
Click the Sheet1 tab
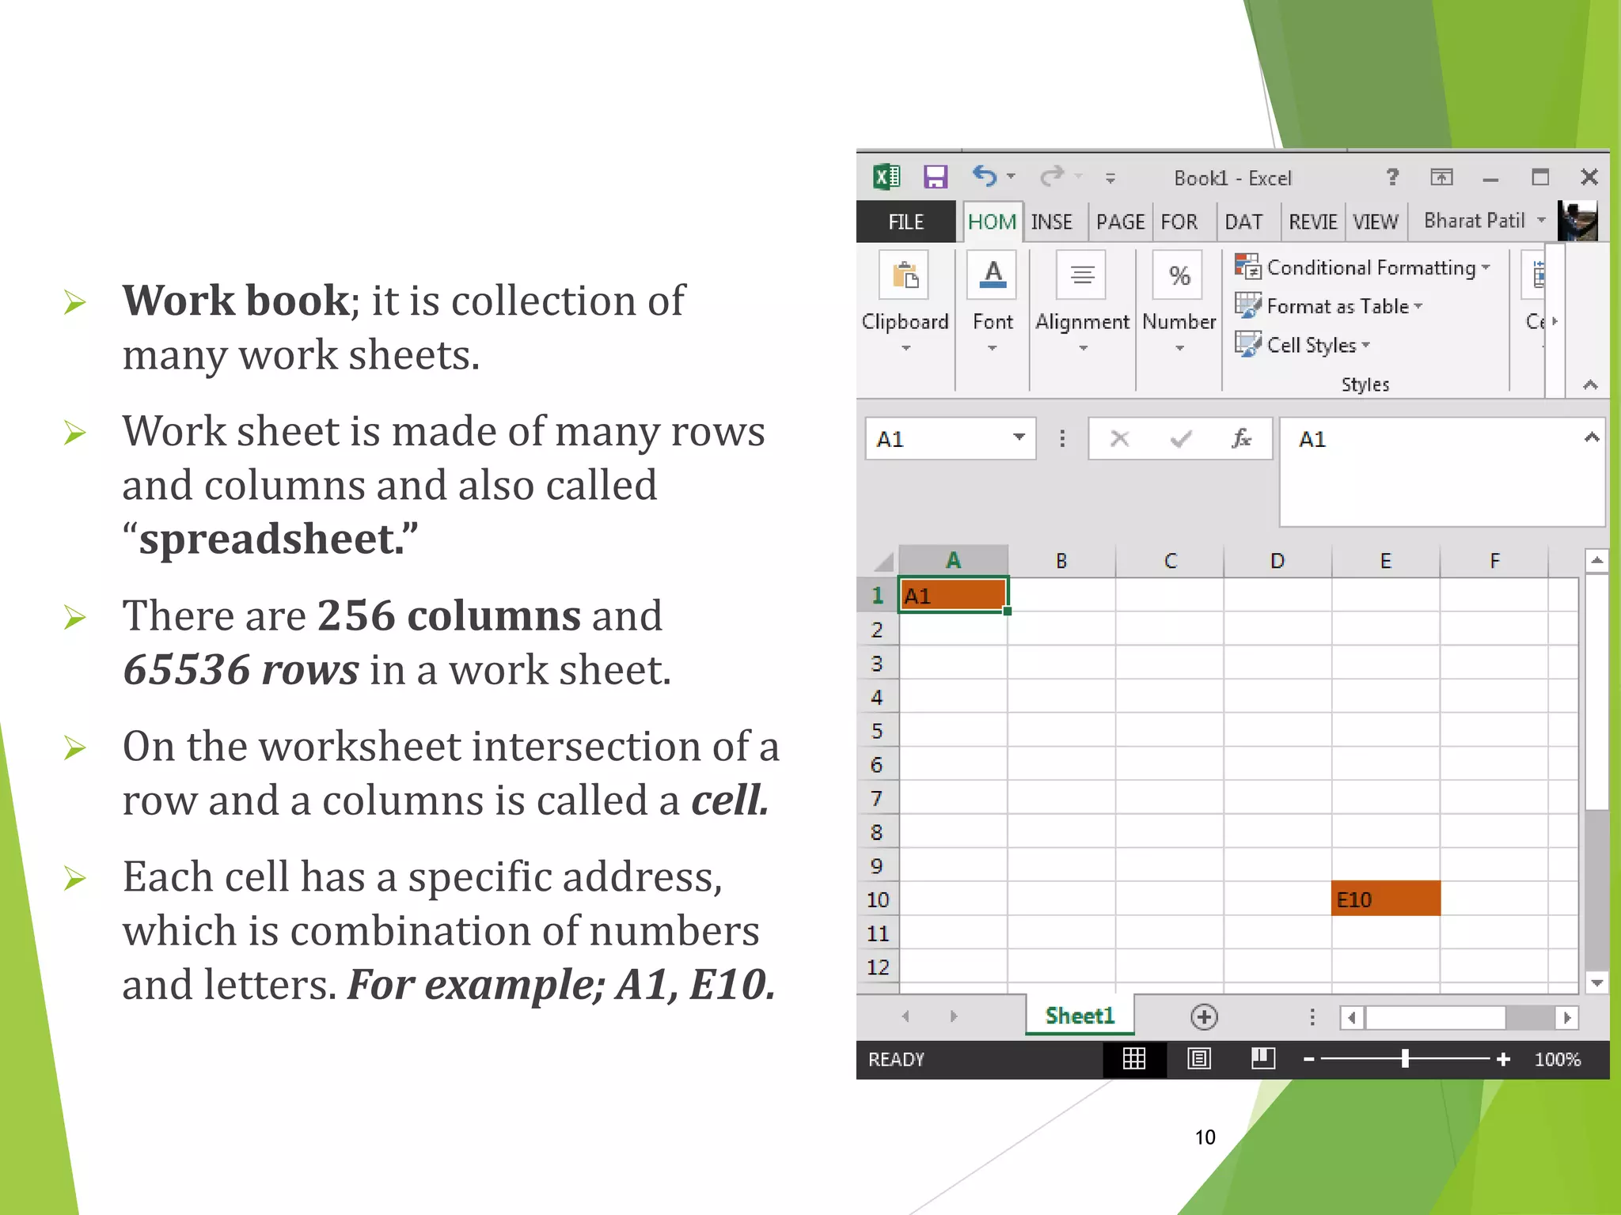tap(1080, 1016)
